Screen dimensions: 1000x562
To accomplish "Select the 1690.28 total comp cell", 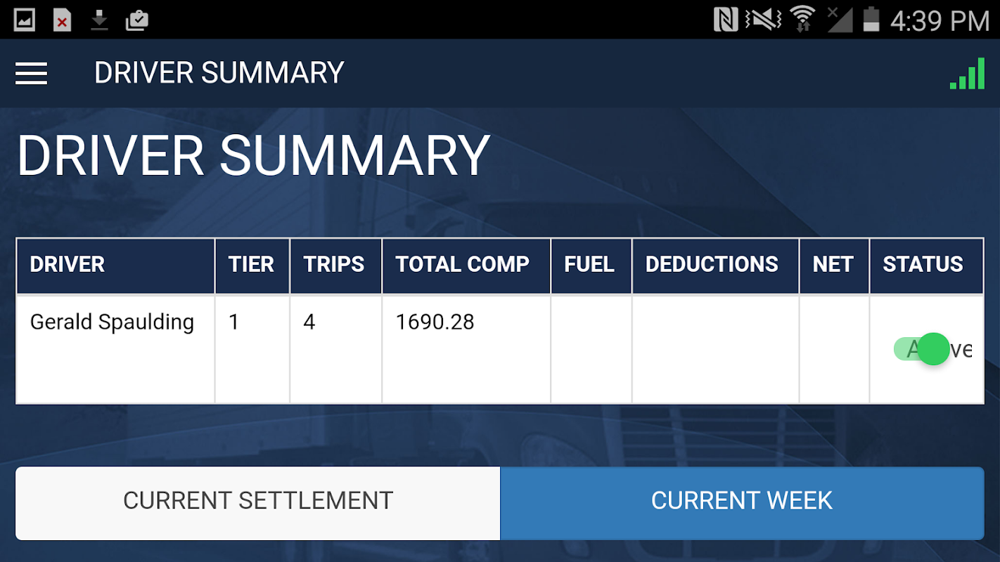I will [x=435, y=322].
